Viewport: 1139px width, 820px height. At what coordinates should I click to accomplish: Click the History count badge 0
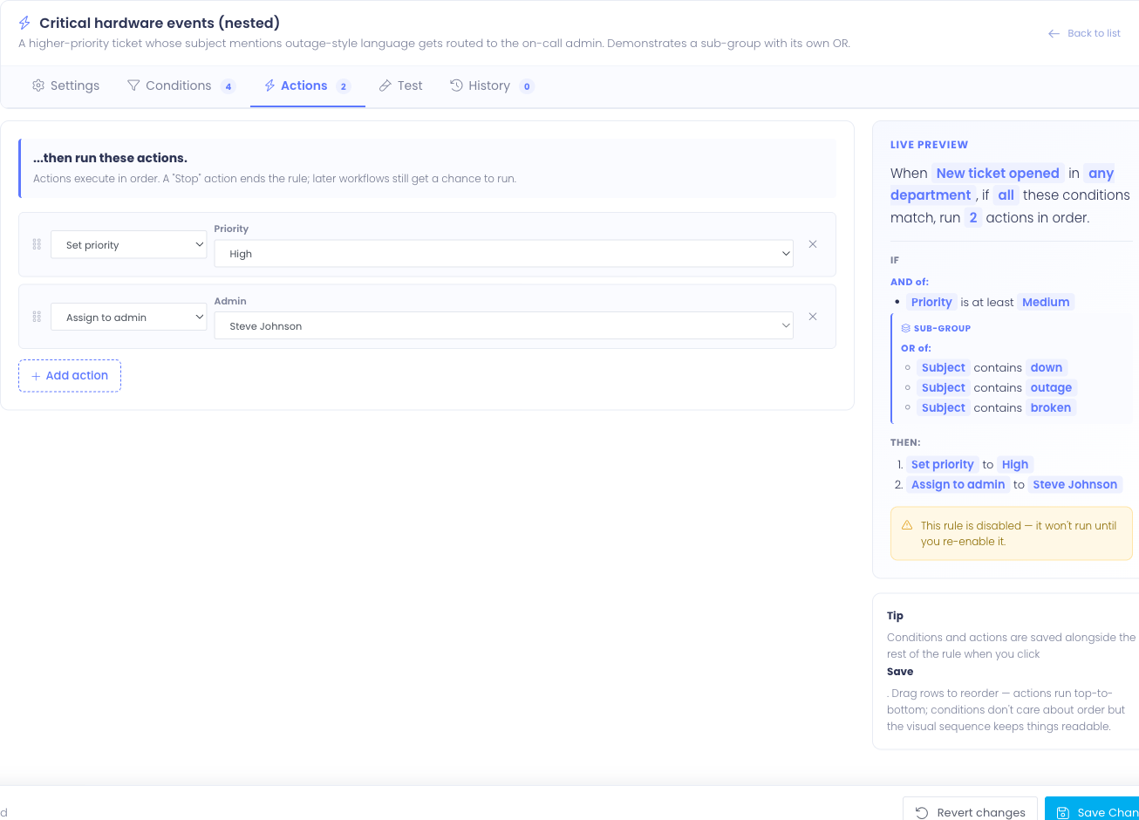(x=526, y=86)
